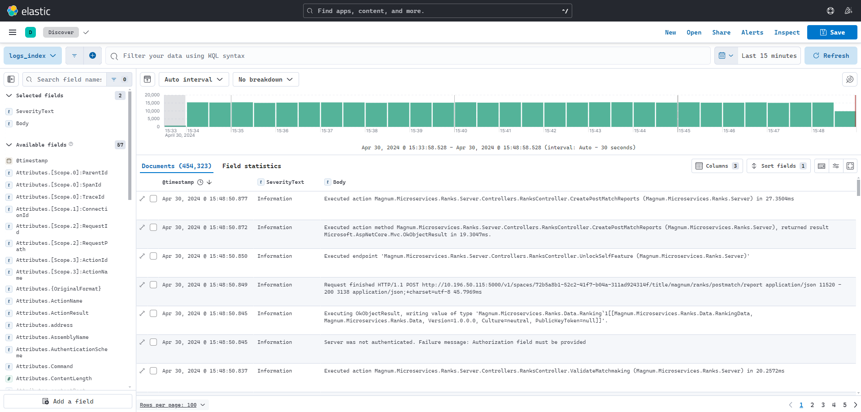
Task: Open the filter options menu icon
Action: pyautogui.click(x=74, y=56)
